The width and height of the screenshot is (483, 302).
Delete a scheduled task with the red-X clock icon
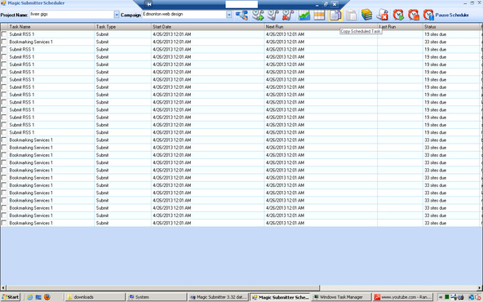tap(288, 15)
